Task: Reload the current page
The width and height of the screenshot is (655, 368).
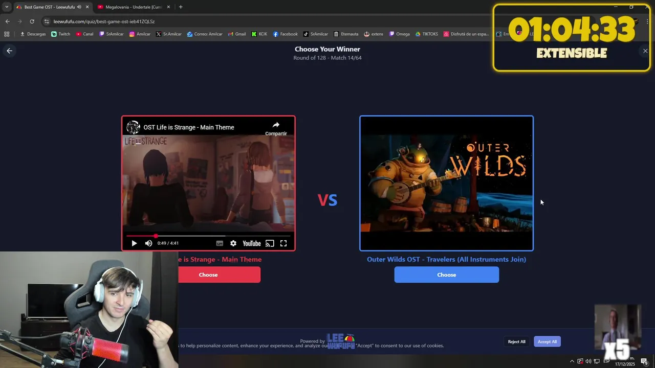Action: [x=32, y=21]
